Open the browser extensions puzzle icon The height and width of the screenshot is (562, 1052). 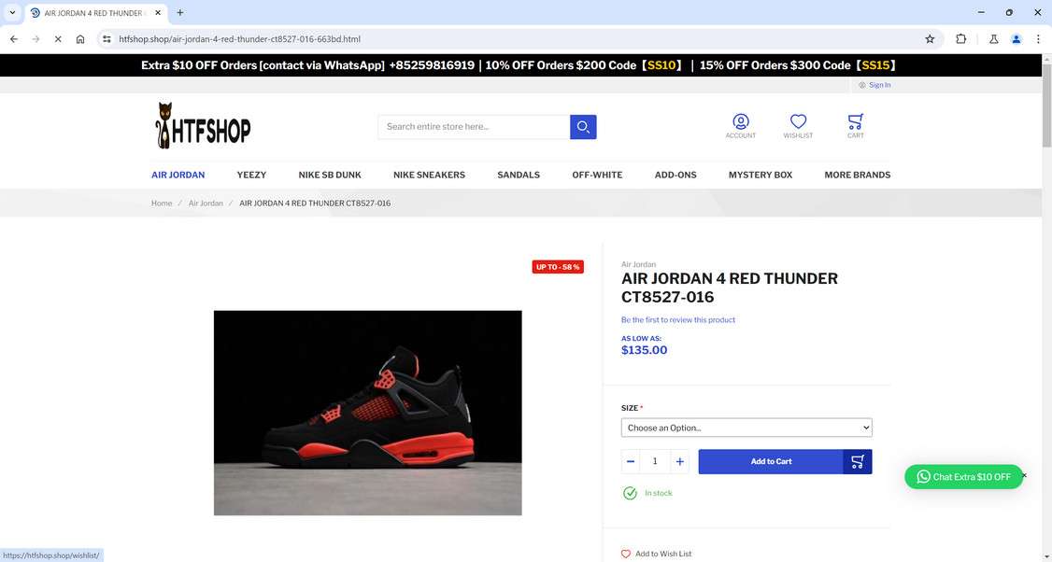pyautogui.click(x=960, y=39)
